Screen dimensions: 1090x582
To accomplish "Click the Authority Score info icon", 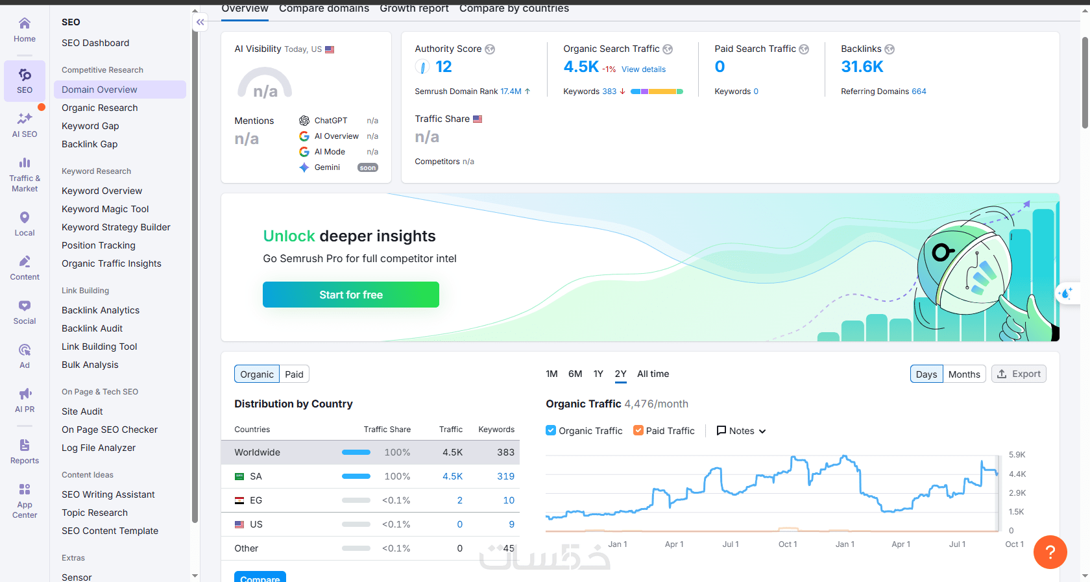I will tap(490, 49).
